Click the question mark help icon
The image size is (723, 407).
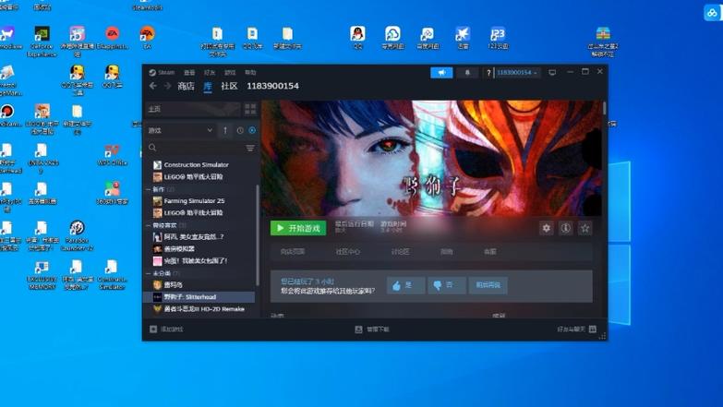(x=488, y=73)
